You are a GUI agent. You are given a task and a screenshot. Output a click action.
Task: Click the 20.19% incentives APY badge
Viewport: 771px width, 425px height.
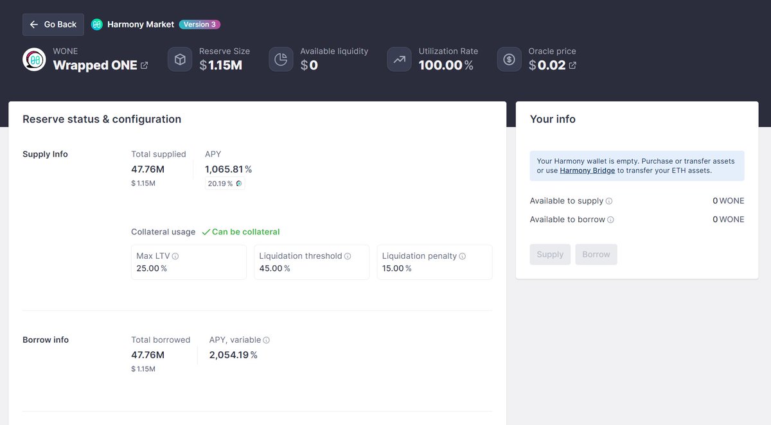pyautogui.click(x=225, y=184)
